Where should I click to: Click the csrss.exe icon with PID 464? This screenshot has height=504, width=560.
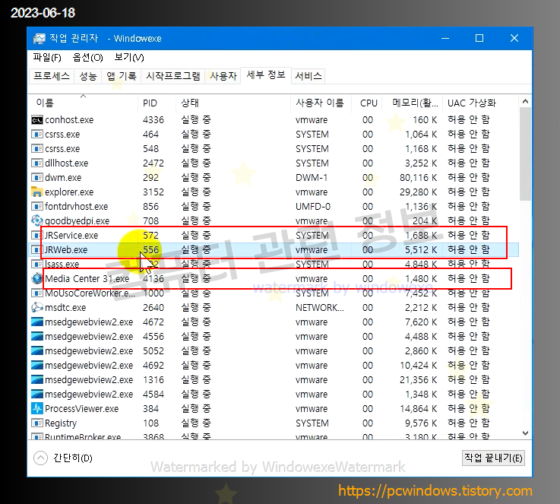37,135
